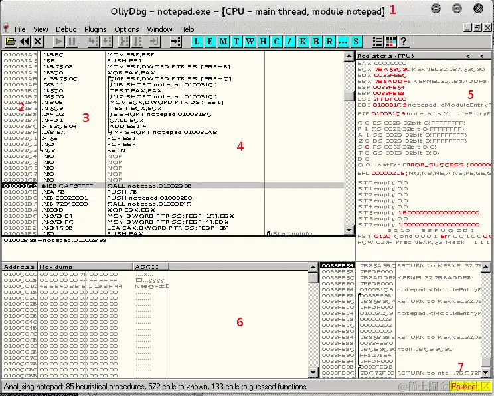
Task: Show Source with the S button
Action: point(356,42)
